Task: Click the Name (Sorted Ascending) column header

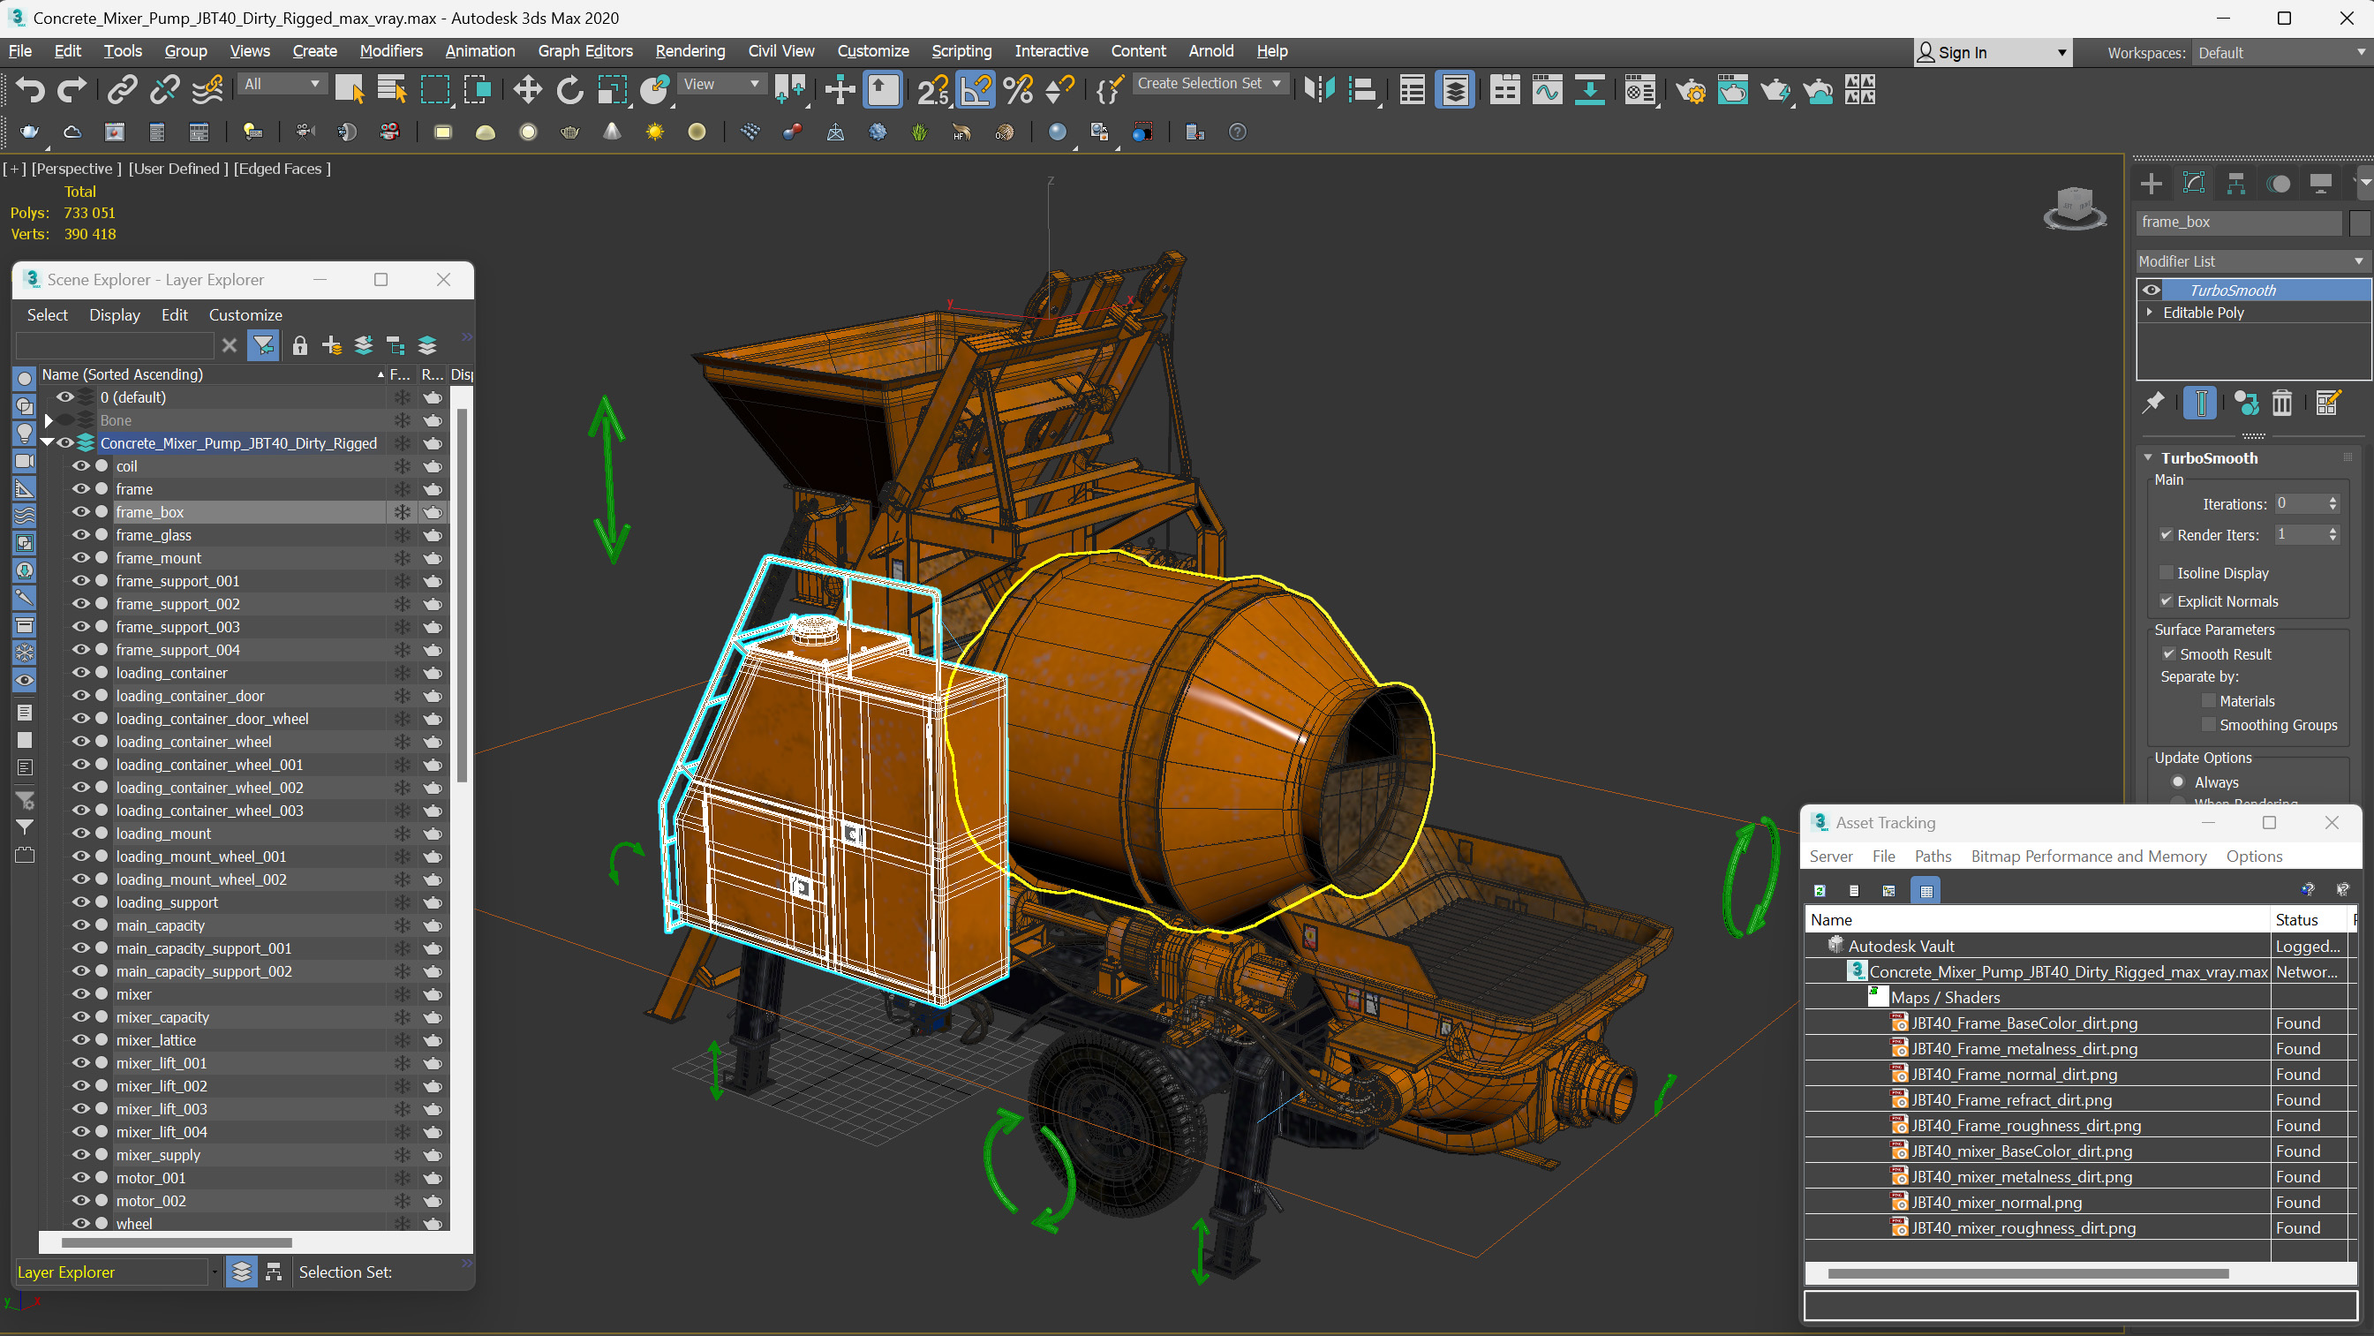Action: (x=212, y=374)
